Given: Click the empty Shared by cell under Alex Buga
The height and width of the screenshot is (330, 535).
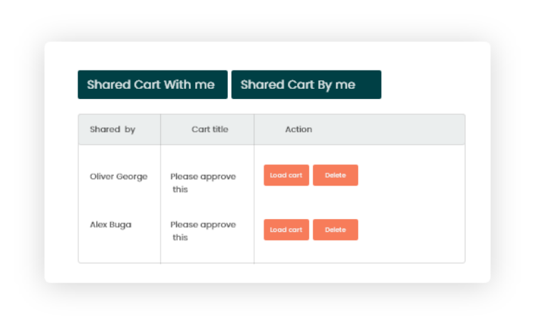Looking at the screenshot, I should point(120,248).
